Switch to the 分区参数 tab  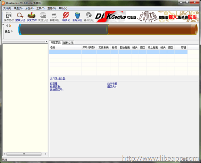coord(56,42)
